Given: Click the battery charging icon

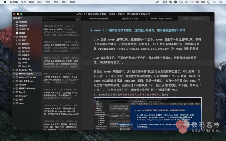Looking at the screenshot, I should [x=203, y=2].
